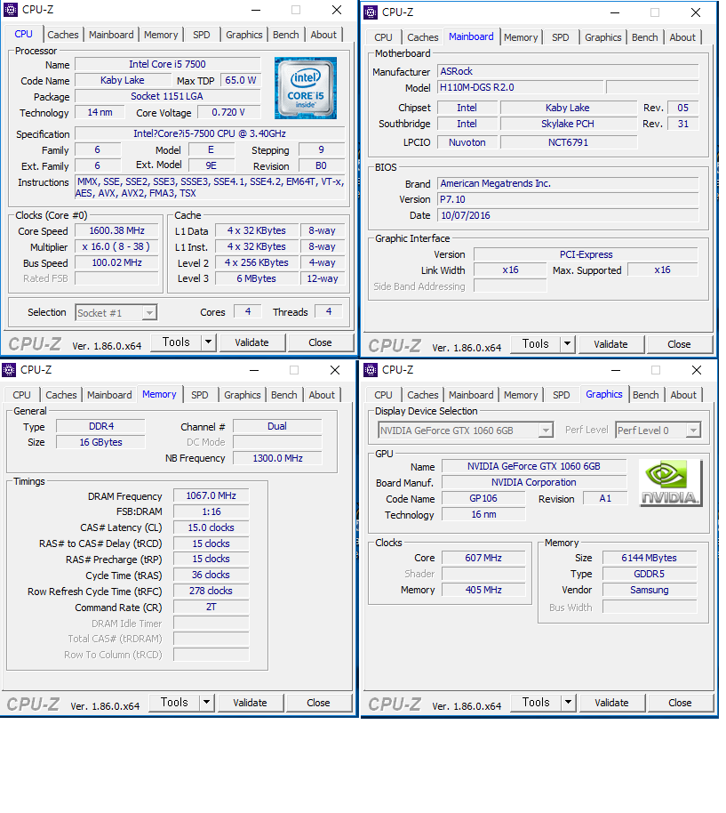
Task: Click the package value 'Socket 1151 LGA'
Action: tap(167, 96)
